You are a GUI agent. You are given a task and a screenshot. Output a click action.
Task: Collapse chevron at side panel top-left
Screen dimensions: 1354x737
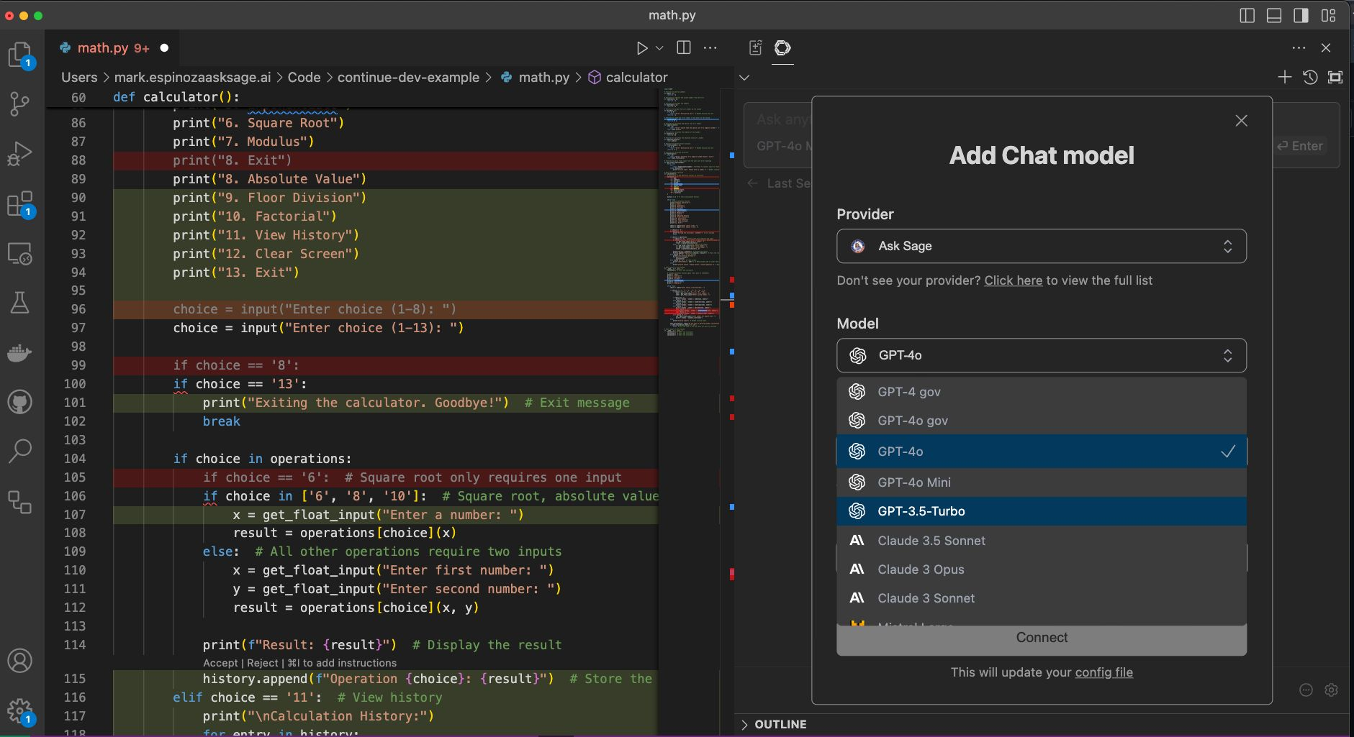tap(745, 77)
